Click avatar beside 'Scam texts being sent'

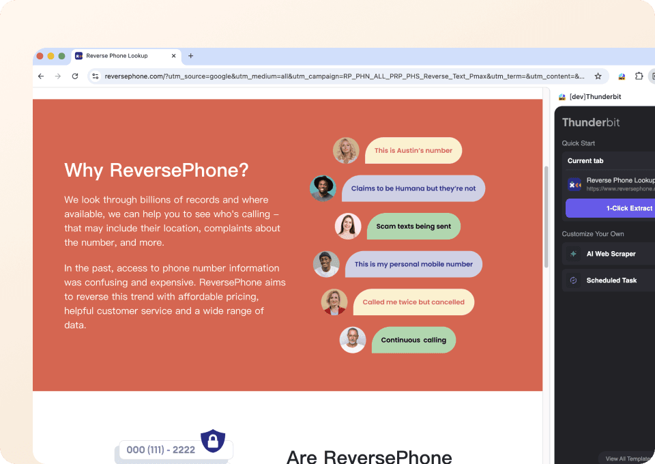point(348,227)
